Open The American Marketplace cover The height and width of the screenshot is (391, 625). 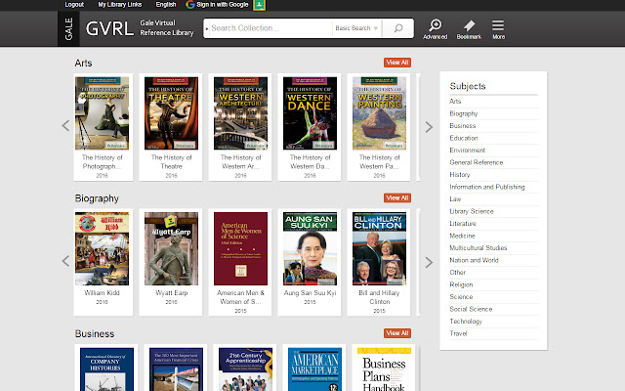tap(314, 369)
